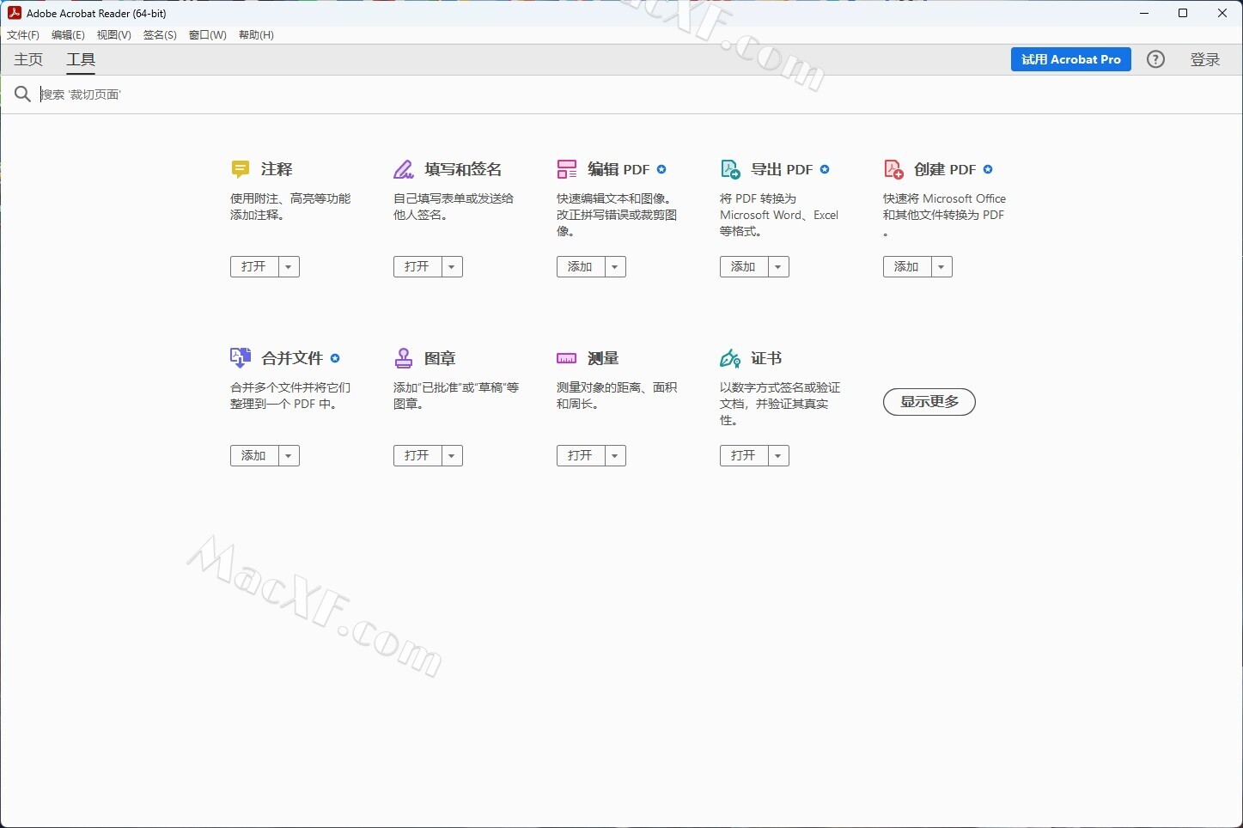Click the 图章 stamp icon
The height and width of the screenshot is (828, 1243).
404,358
